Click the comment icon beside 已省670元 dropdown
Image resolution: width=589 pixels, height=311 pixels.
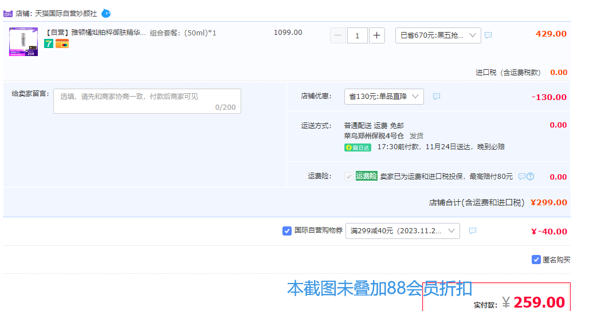pos(488,35)
